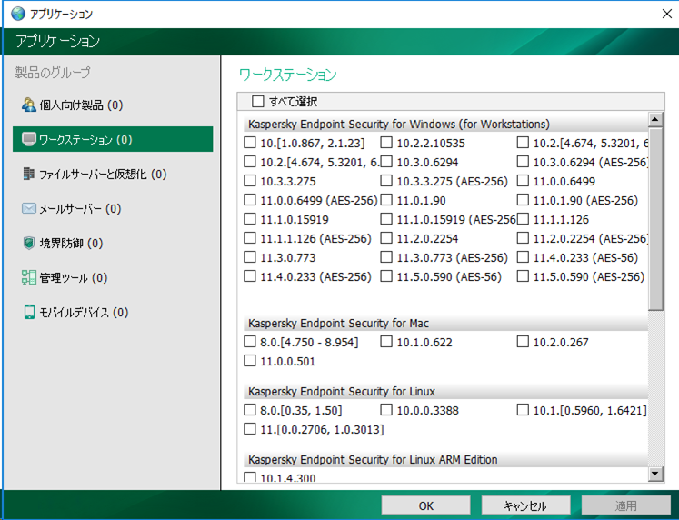Viewport: 679px width, 520px height.
Task: Tick 11.5.0.590 (AES-256)
Action: (523, 276)
